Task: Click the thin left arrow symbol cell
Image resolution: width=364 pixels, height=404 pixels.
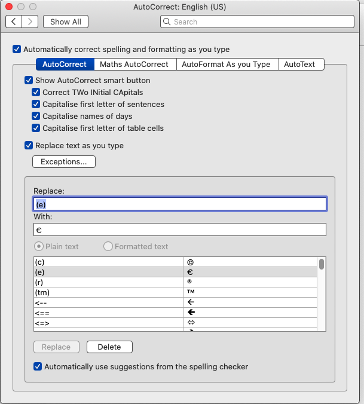Action: click(250, 302)
